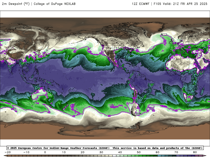Click the '60' value on the color scale
210x157 pixels.
pyautogui.click(x=157, y=152)
